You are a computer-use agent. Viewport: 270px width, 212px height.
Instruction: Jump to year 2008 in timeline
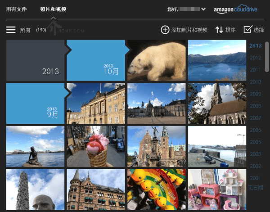(x=256, y=106)
